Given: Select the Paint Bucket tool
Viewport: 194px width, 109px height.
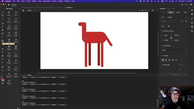Looking at the screenshot, I should pos(3,56).
